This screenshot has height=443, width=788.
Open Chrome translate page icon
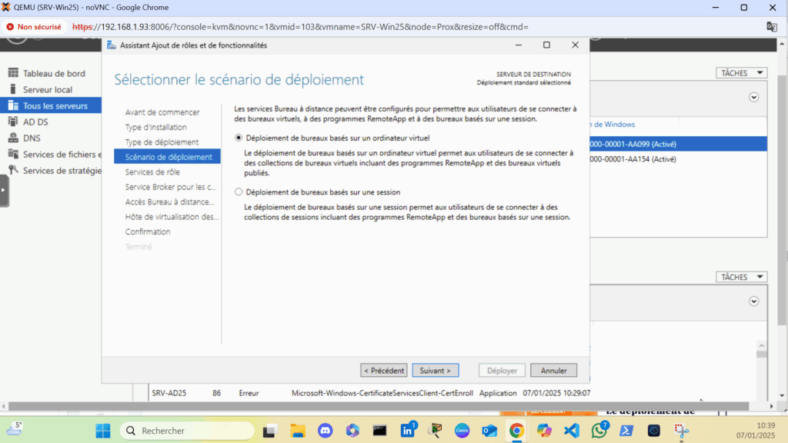pyautogui.click(x=771, y=27)
